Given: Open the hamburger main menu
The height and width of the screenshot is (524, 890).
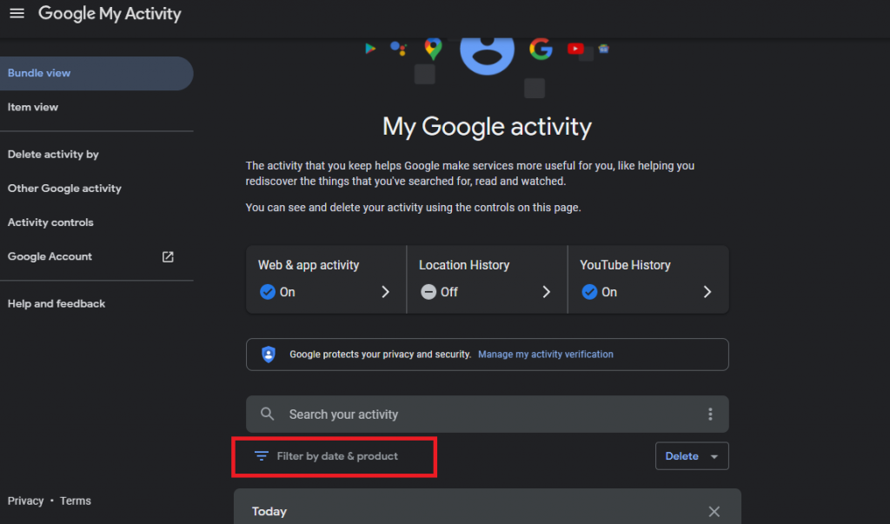Looking at the screenshot, I should (x=17, y=13).
